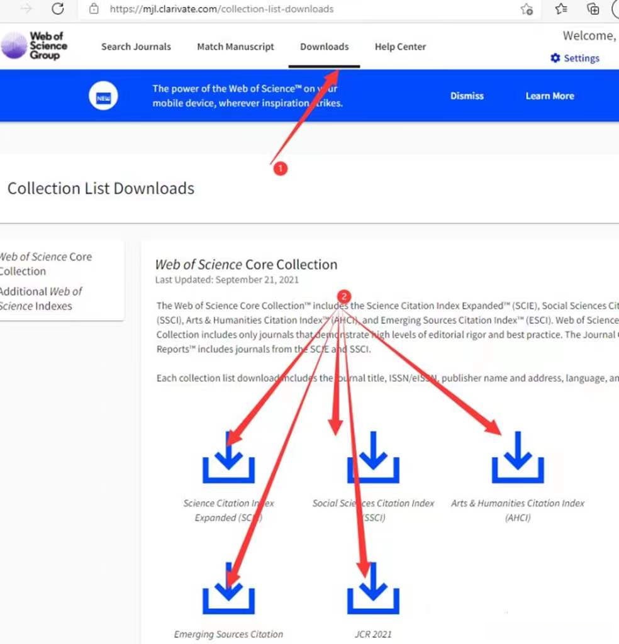This screenshot has height=644, width=619.
Task: Download the Emerging Sources Citation Index list
Action: point(228,588)
